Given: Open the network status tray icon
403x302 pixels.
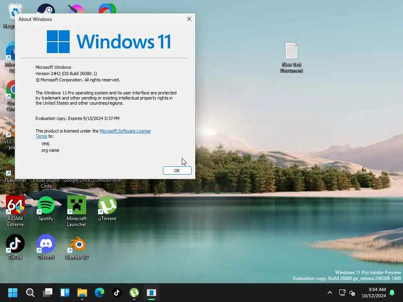Looking at the screenshot, I should click(342, 293).
